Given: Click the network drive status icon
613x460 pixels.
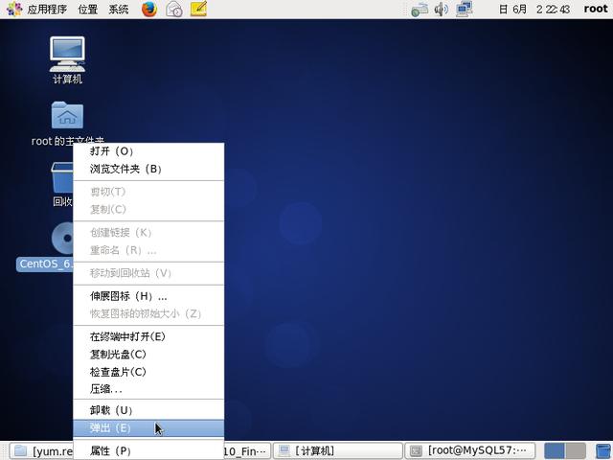Looking at the screenshot, I should (420, 10).
